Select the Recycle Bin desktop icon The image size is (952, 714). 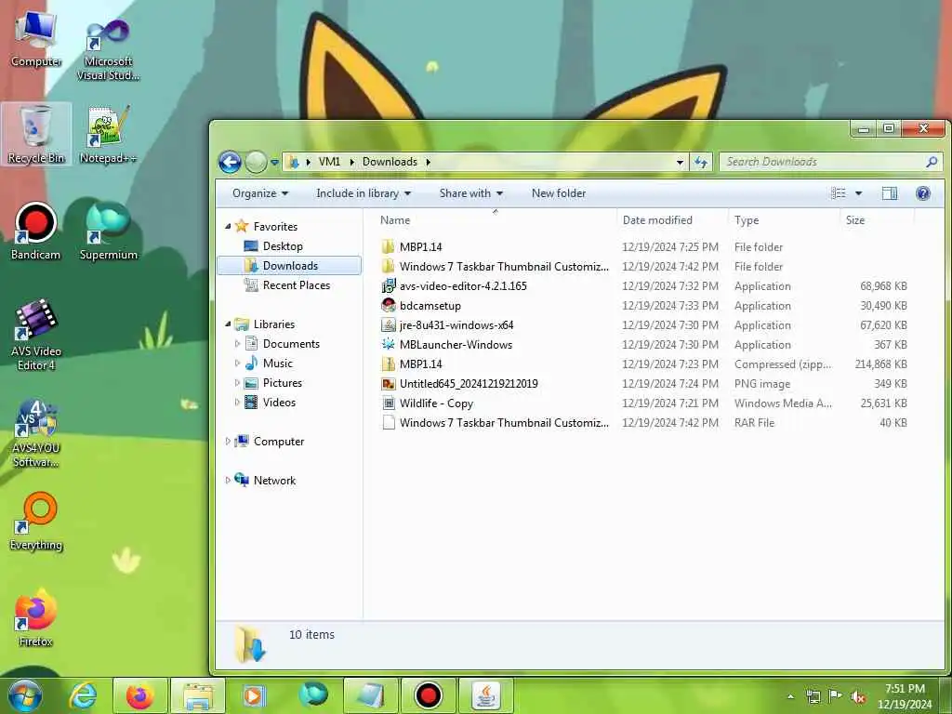36,134
